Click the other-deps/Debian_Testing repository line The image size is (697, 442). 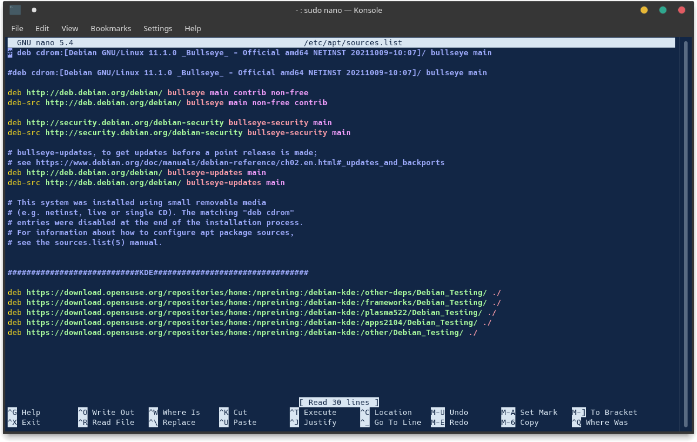pos(254,293)
